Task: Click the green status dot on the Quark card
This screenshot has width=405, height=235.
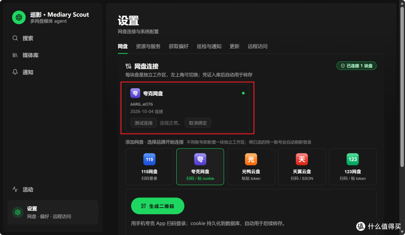Action: (243, 93)
